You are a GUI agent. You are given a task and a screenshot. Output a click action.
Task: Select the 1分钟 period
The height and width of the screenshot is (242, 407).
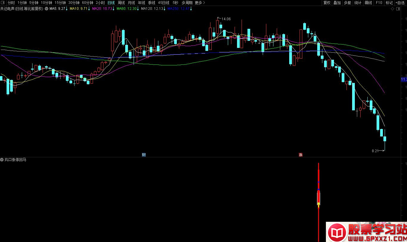(22, 3)
